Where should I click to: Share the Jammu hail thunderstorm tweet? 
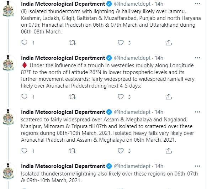point(169,43)
